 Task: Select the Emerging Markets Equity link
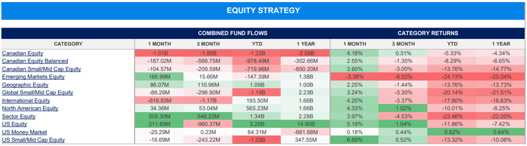coord(33,77)
